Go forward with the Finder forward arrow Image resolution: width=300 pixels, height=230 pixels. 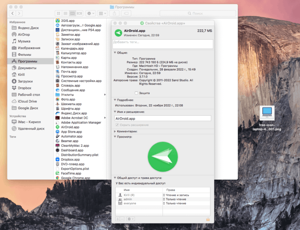pos(19,13)
